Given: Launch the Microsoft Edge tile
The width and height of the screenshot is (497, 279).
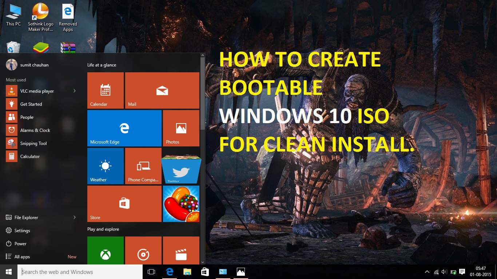Looking at the screenshot, I should pos(124,128).
